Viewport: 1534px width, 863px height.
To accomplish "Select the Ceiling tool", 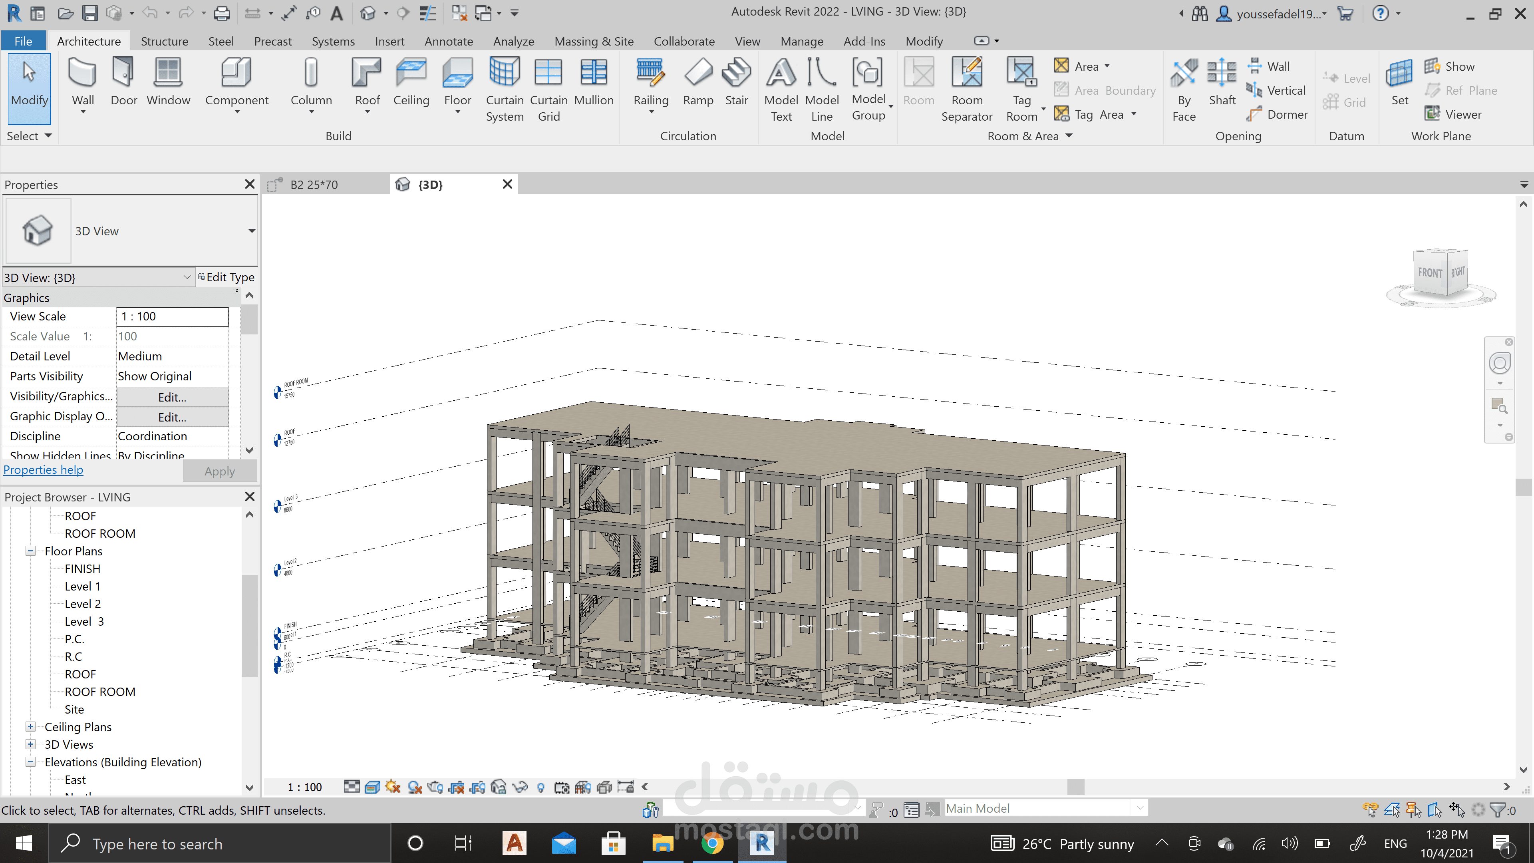I will tap(411, 84).
